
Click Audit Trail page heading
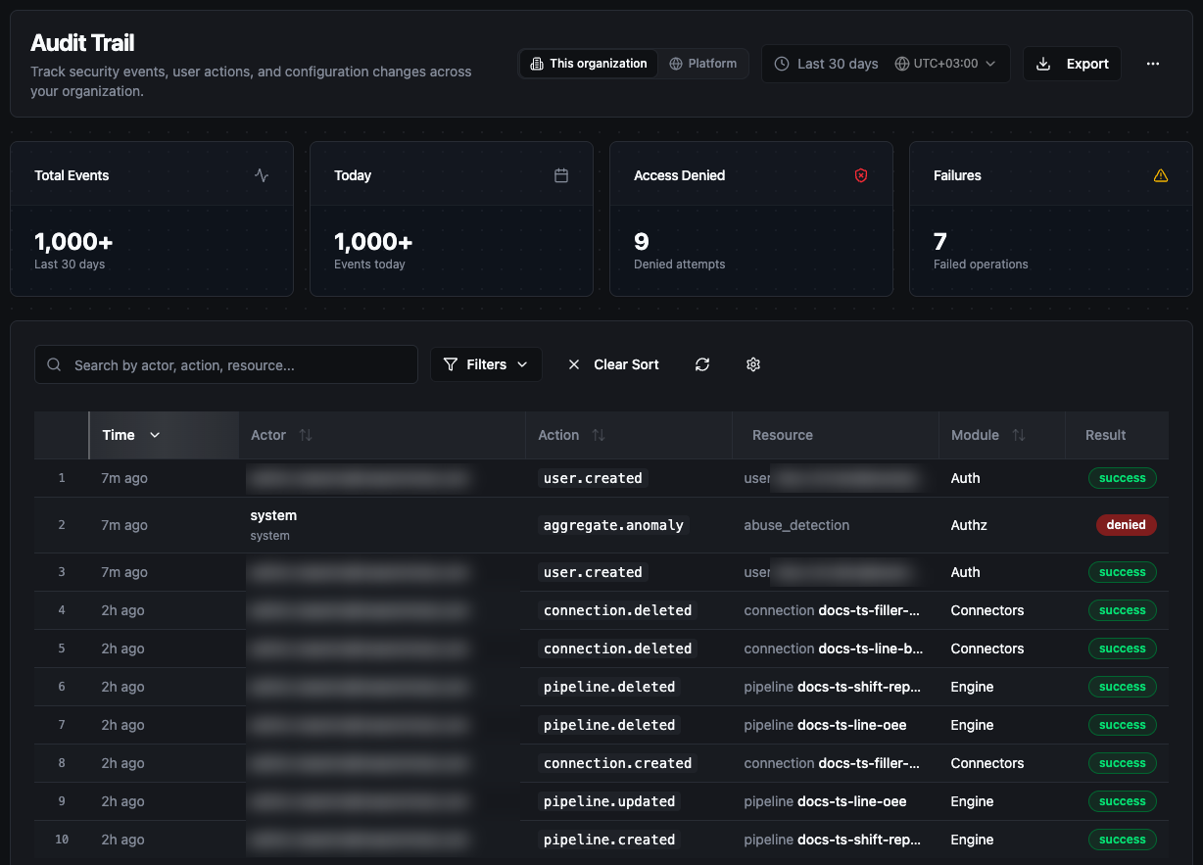pos(82,43)
